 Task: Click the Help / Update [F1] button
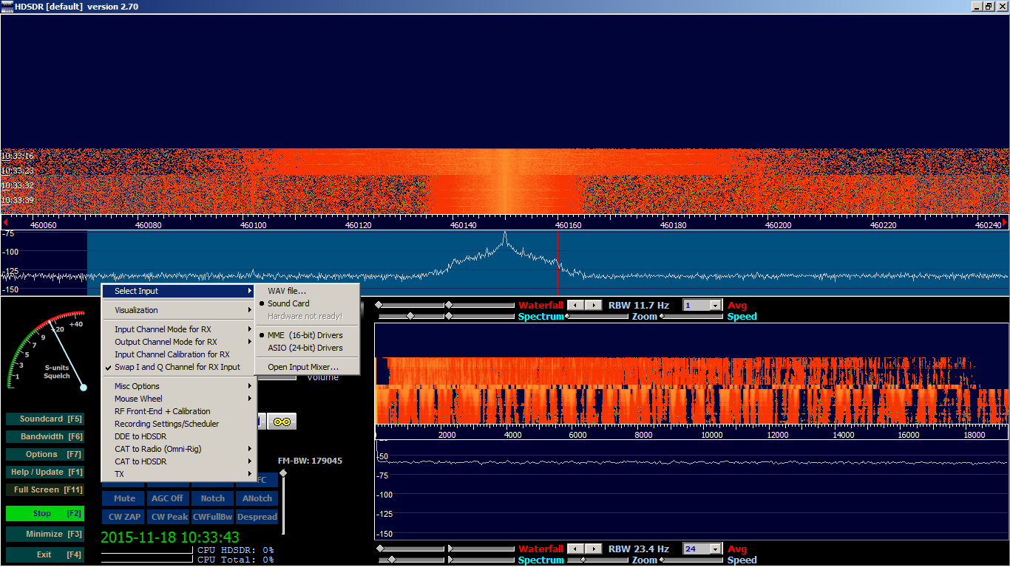44,472
